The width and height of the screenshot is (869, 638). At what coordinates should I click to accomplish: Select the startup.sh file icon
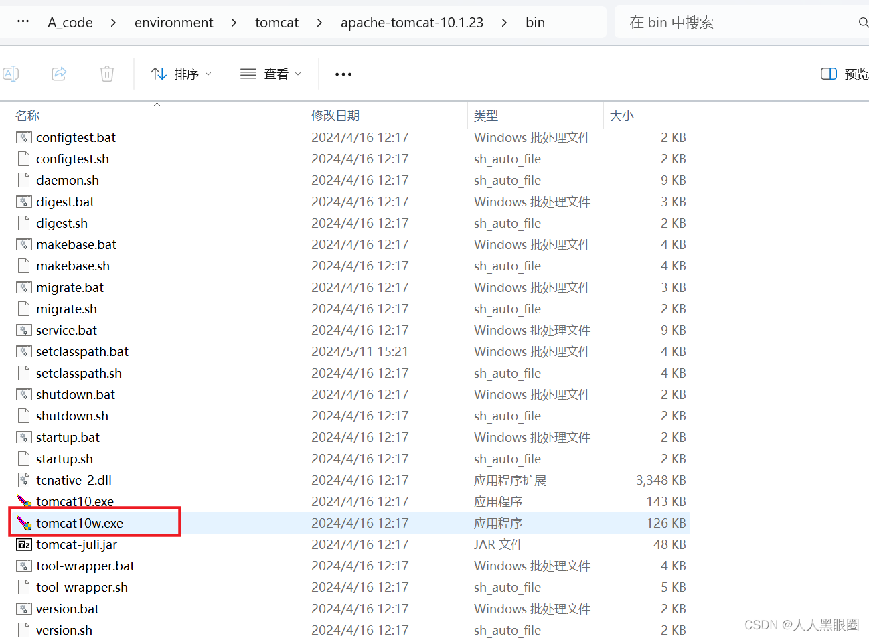coord(24,459)
